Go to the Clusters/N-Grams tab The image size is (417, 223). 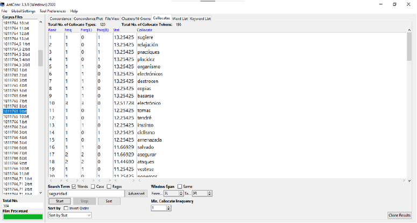point(137,18)
